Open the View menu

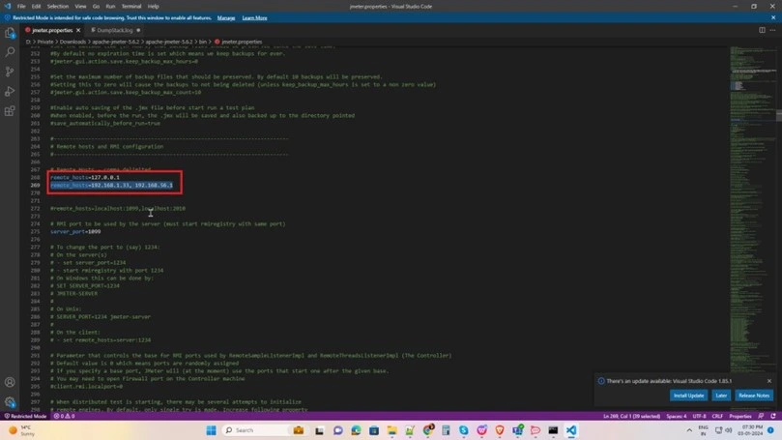[80, 7]
